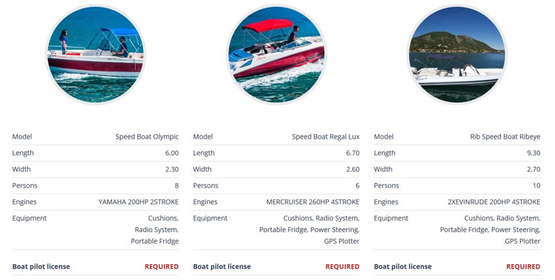
Task: Click REQUIRED under Speed Boat Olympic
Action: 161,267
